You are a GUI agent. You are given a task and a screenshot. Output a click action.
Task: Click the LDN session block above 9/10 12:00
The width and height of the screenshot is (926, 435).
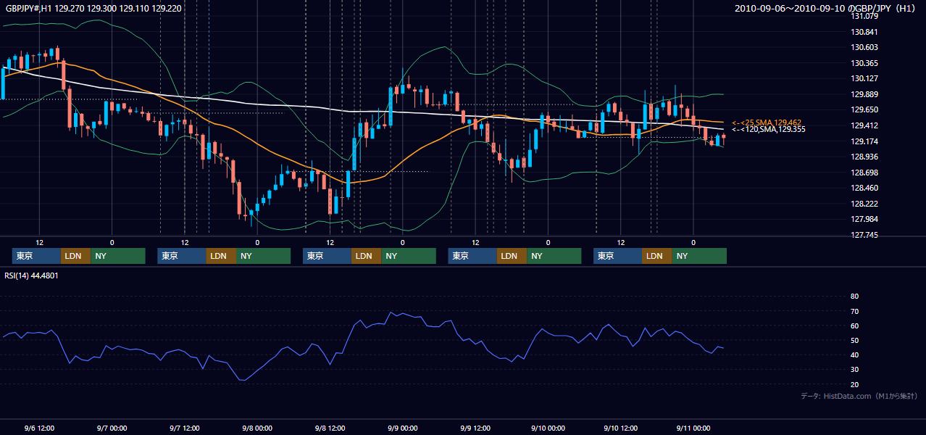click(656, 256)
